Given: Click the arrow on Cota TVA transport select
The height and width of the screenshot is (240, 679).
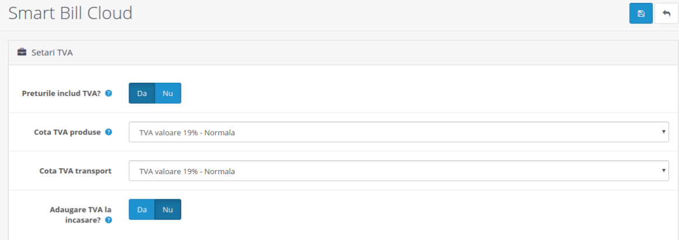Looking at the screenshot, I should click(x=664, y=171).
